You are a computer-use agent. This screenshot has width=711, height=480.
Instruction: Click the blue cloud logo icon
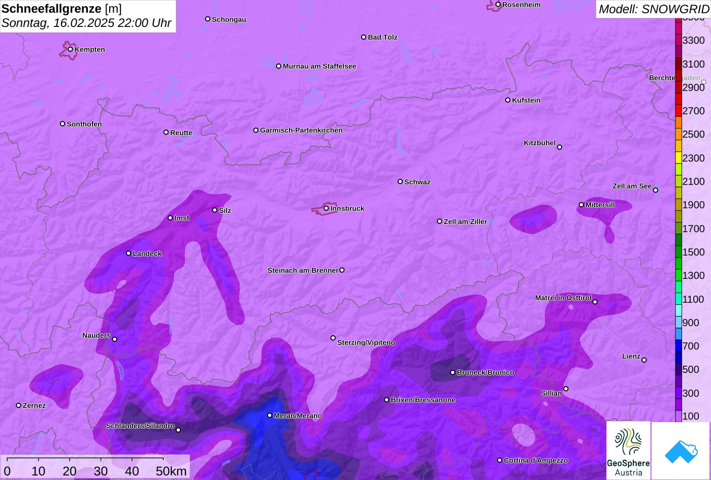[x=681, y=451]
